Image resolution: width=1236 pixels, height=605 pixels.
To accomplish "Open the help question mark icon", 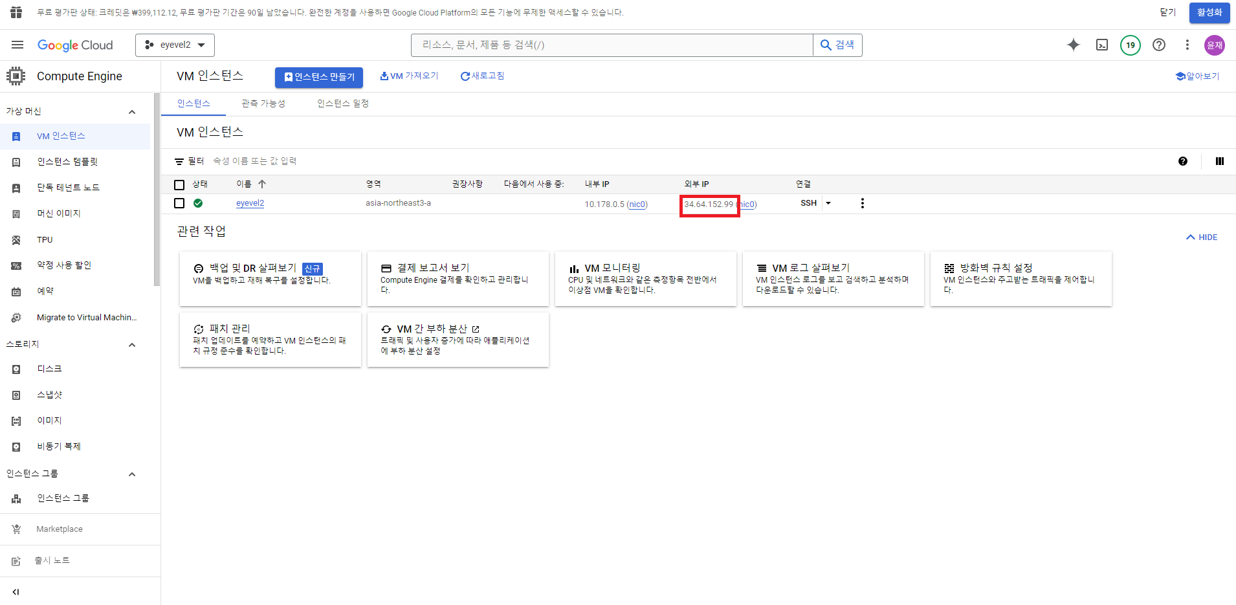I will pos(1159,45).
